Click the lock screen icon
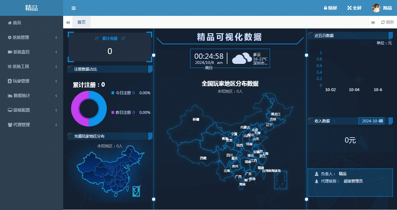The width and height of the screenshot is (397, 210). 325,8
